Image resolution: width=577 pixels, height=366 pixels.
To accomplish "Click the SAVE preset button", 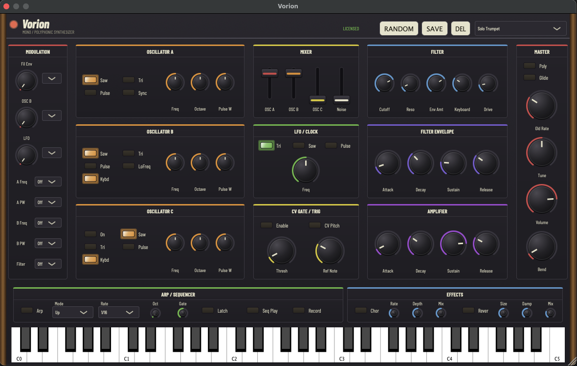I will pos(434,28).
